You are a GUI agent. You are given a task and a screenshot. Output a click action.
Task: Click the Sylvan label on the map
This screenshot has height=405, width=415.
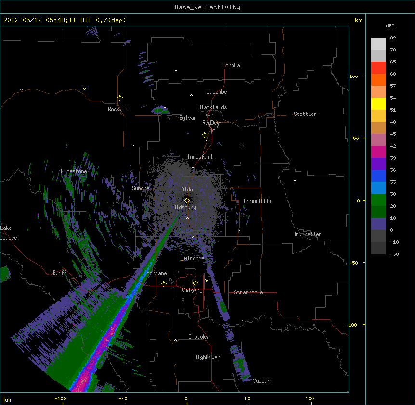pyautogui.click(x=188, y=118)
